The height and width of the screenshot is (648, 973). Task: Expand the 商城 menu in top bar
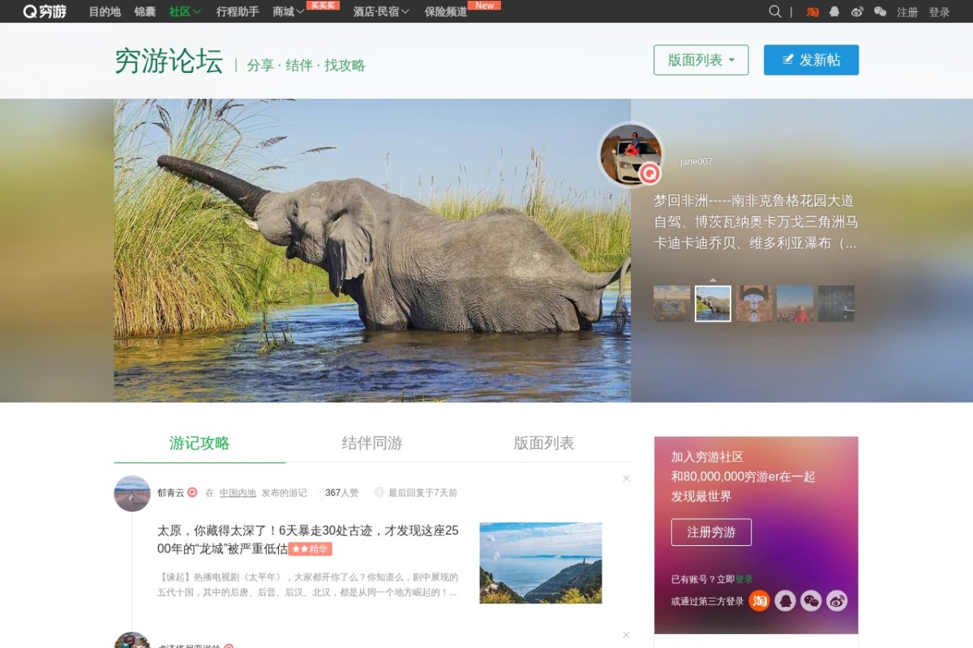tap(289, 11)
